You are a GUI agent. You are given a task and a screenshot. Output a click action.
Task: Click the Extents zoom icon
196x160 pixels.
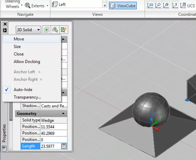[x=28, y=5]
